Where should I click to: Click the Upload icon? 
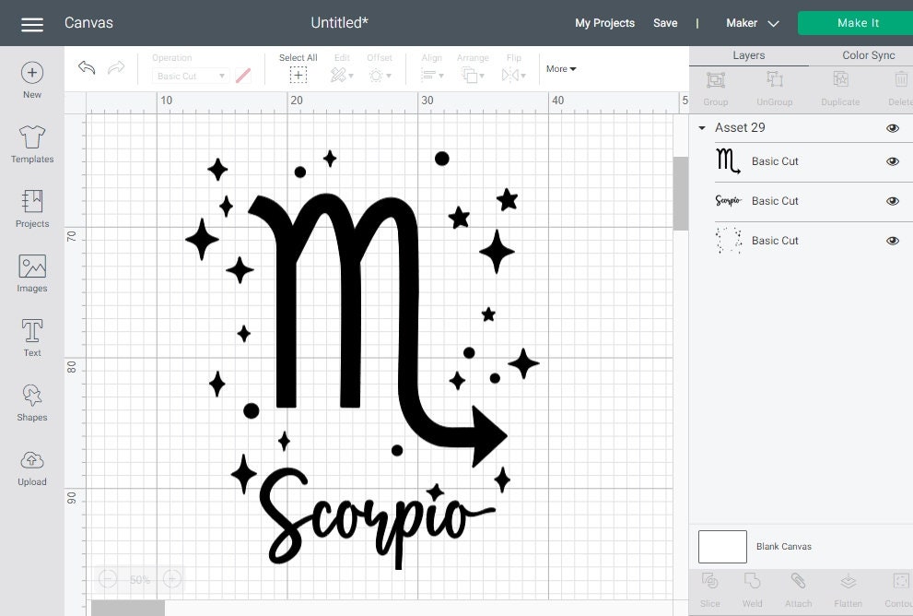point(31,465)
